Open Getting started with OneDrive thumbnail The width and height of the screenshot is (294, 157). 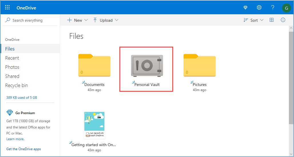tap(94, 125)
